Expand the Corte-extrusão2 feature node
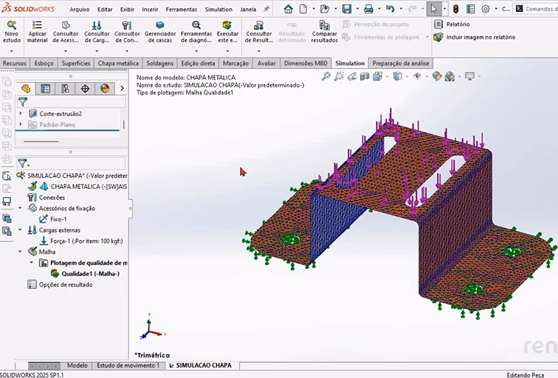Viewport: 558px width, 378px height. (x=21, y=113)
